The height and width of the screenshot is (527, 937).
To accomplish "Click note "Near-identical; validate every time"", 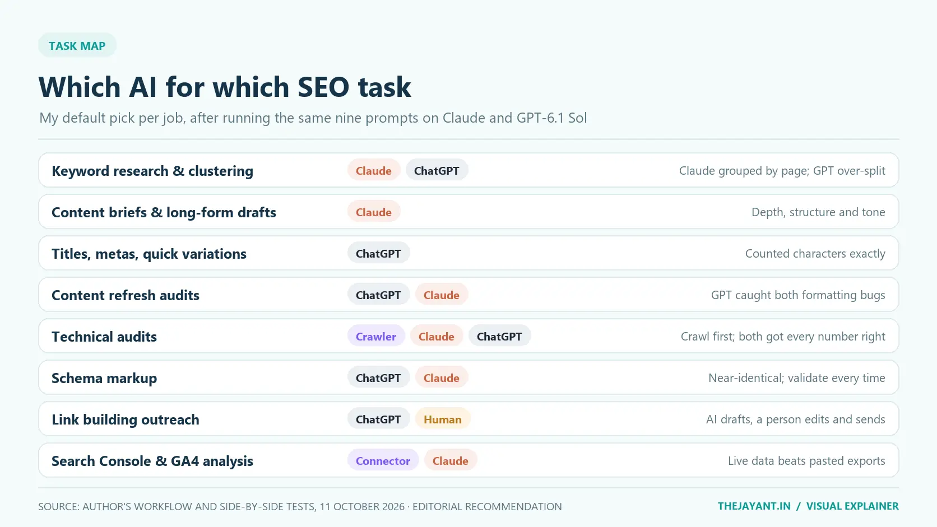I will pyautogui.click(x=797, y=378).
